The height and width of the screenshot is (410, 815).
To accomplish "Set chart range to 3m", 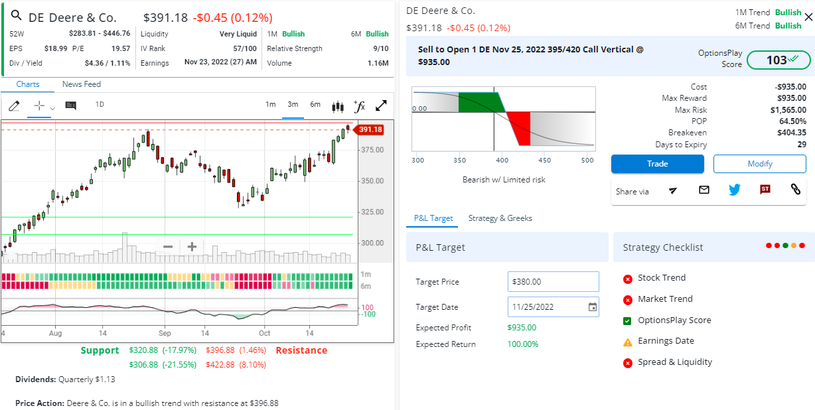I will [293, 104].
